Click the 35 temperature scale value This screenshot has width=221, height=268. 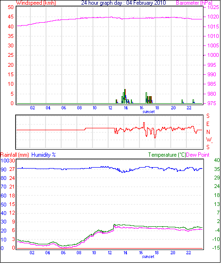pyautogui.click(x=217, y=169)
